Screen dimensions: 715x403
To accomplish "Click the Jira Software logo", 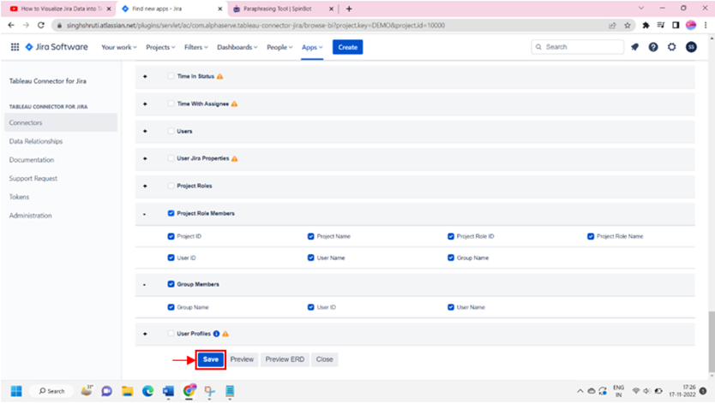I will [x=57, y=47].
